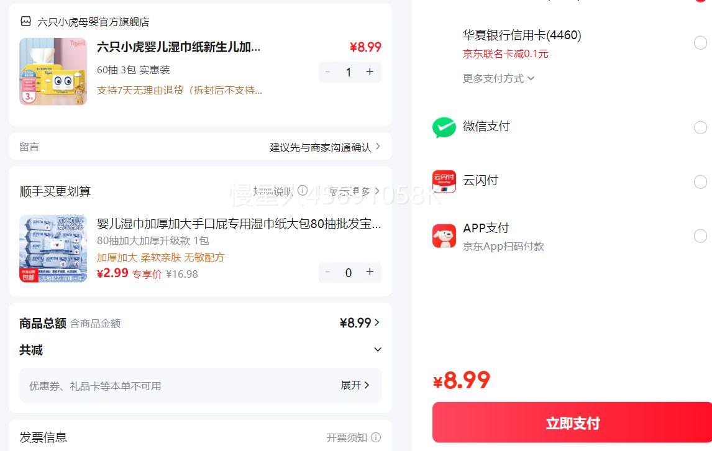Decrease quantity of 六只小虎 wet wipes

pos(328,72)
